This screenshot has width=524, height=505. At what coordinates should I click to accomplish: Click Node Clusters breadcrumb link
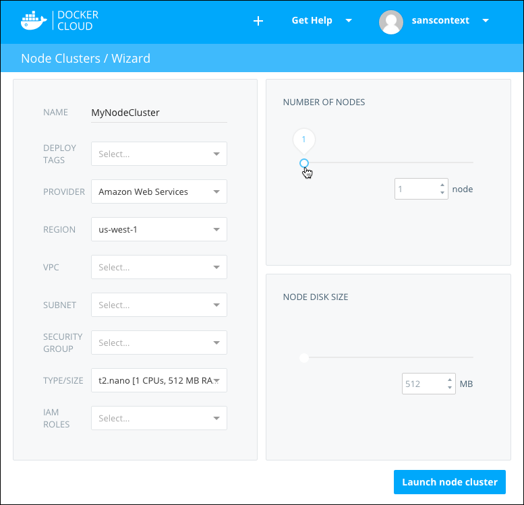pyautogui.click(x=60, y=58)
